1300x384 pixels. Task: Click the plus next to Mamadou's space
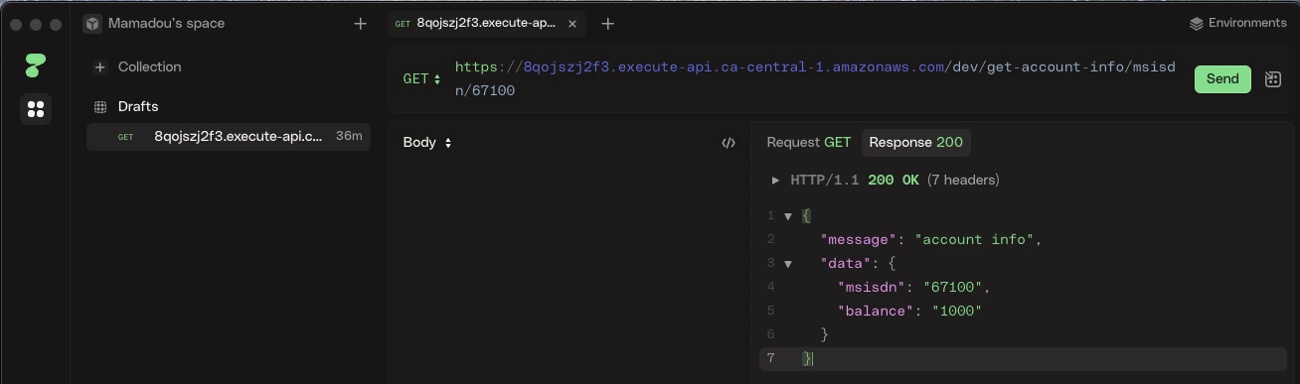[x=360, y=24]
